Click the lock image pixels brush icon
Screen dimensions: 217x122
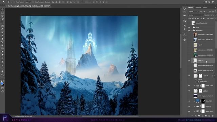tap(195, 19)
